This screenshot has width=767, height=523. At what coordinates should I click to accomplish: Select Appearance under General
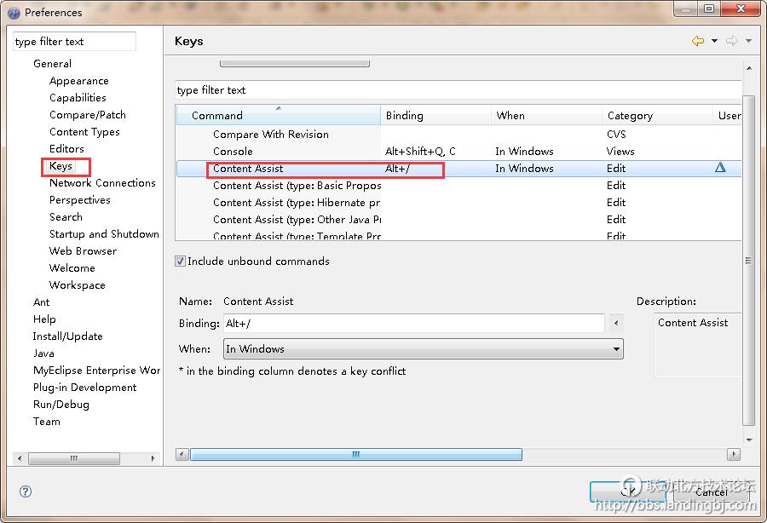(78, 81)
